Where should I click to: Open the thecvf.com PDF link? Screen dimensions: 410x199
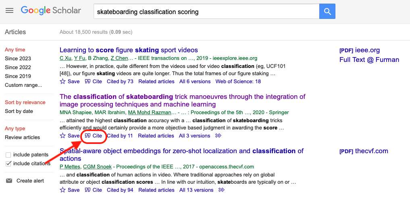coord(364,151)
